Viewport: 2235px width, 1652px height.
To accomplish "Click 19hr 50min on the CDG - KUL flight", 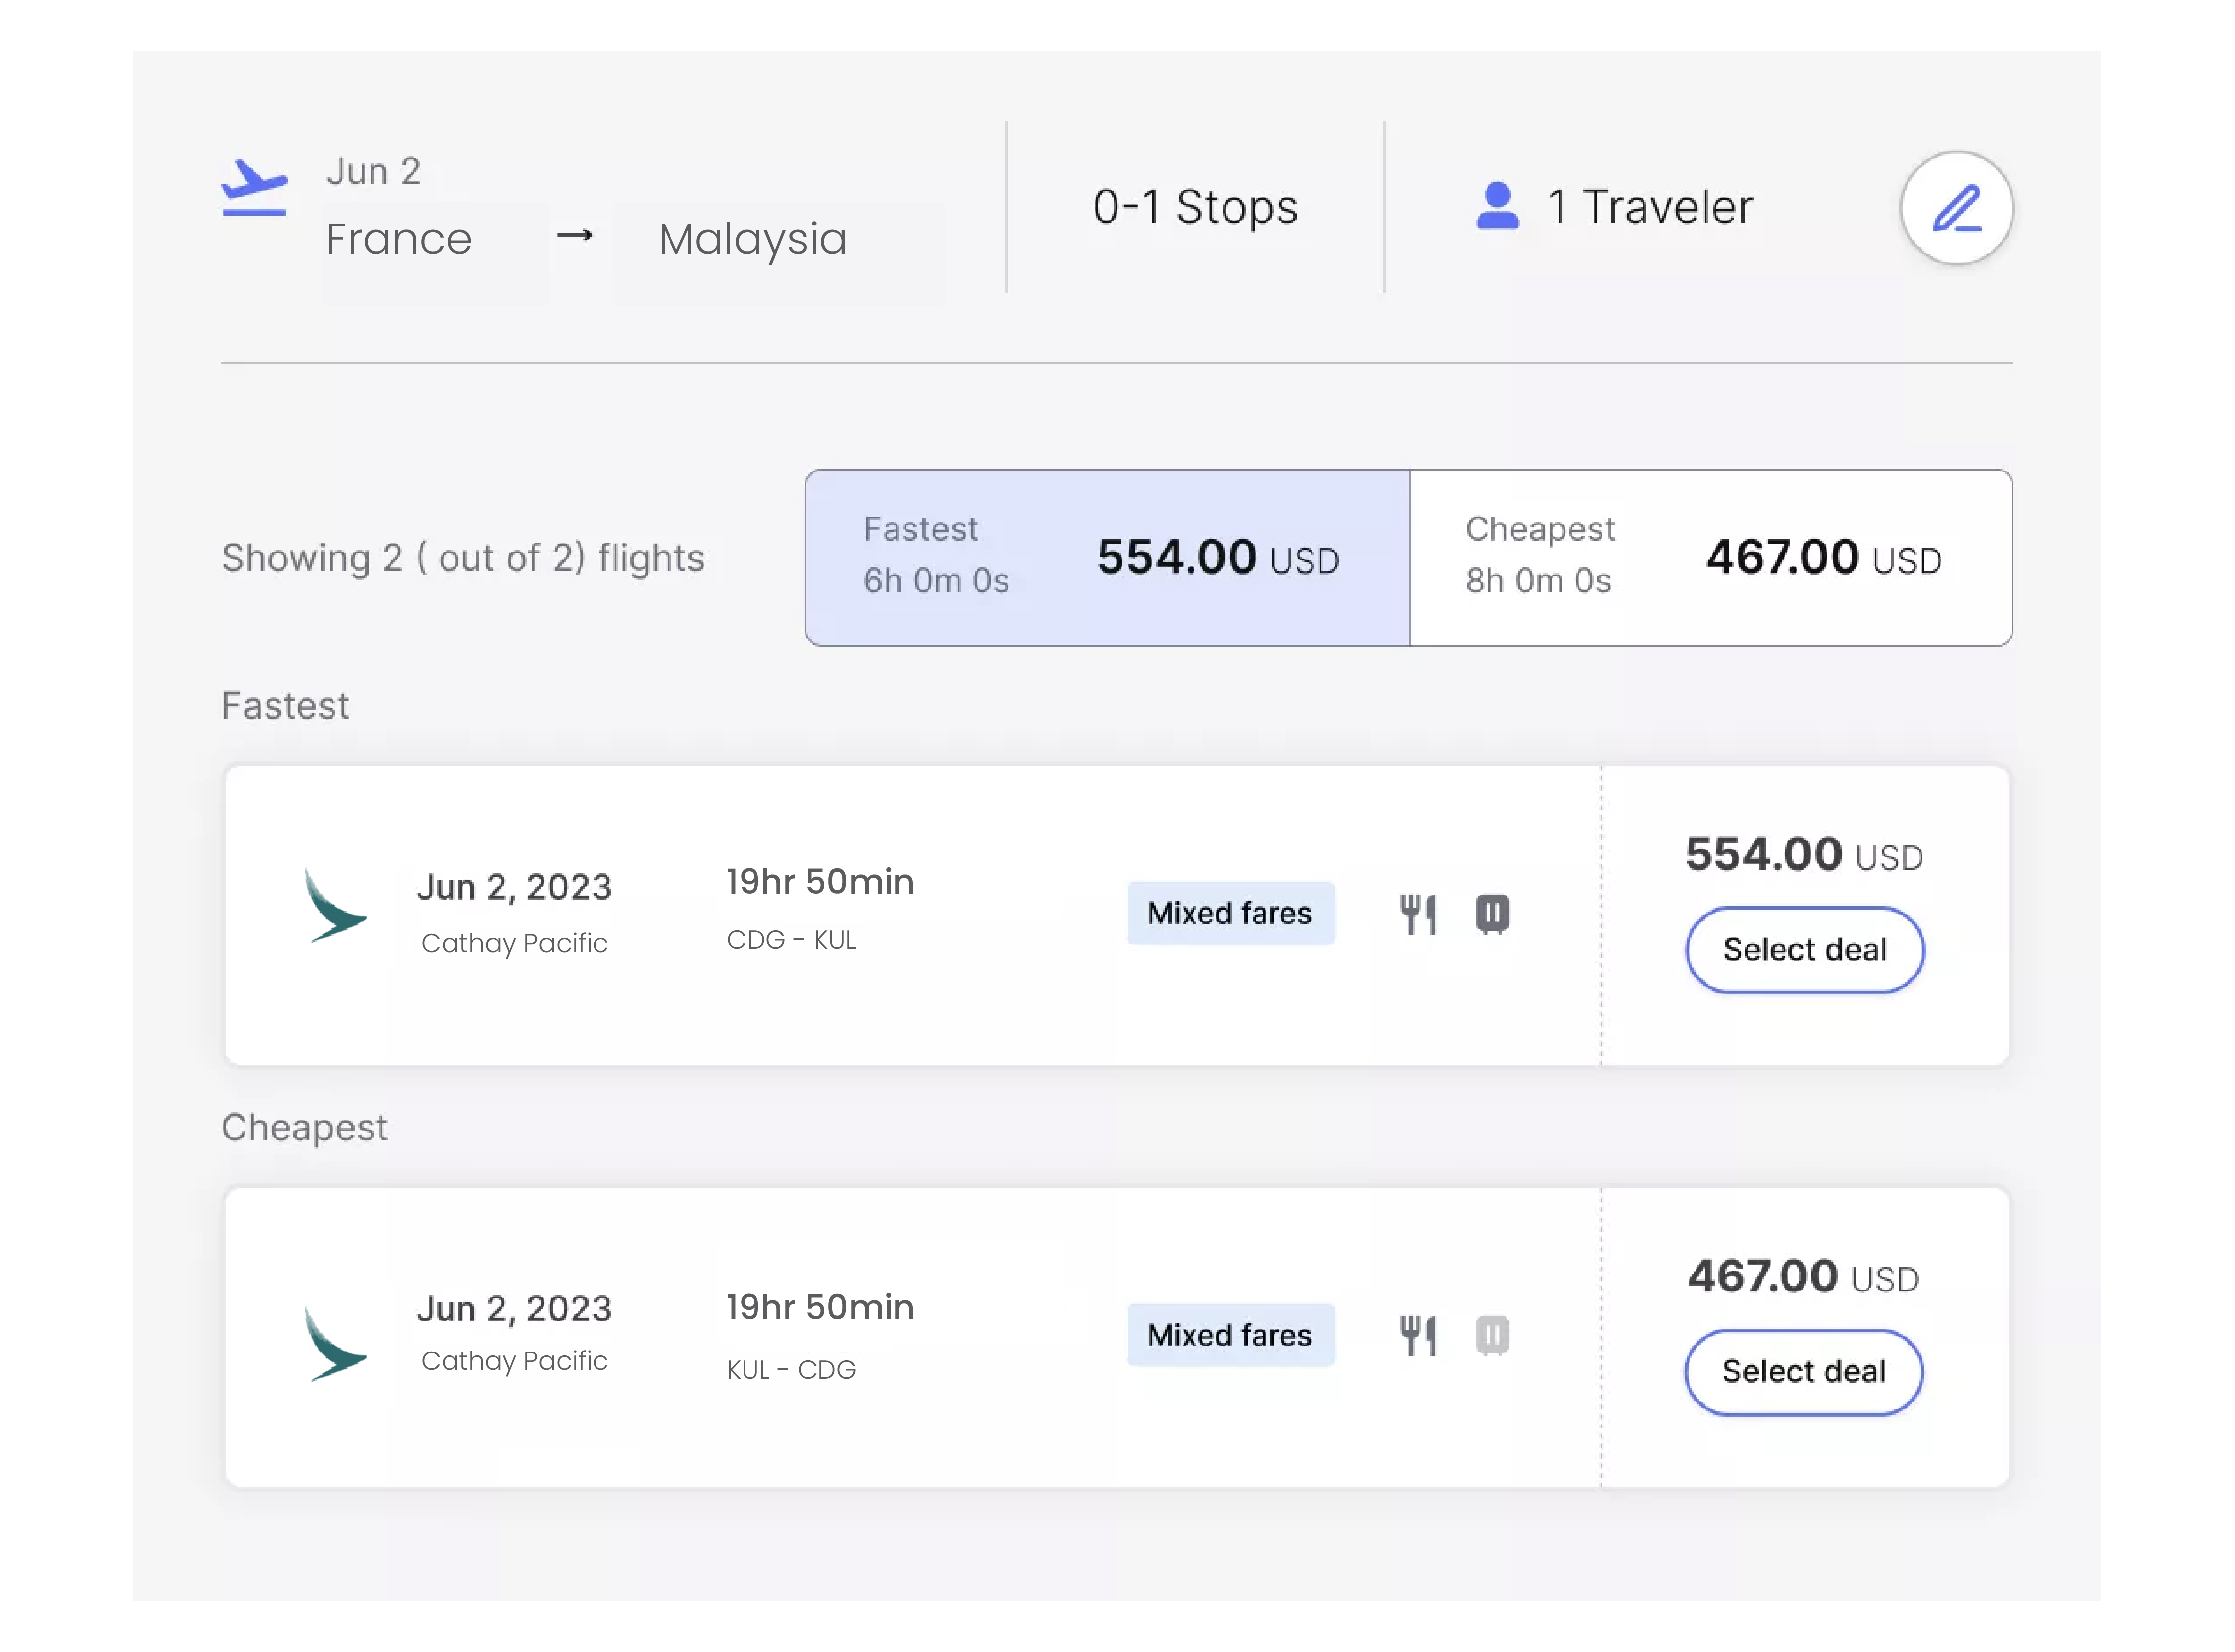I will pyautogui.click(x=819, y=882).
